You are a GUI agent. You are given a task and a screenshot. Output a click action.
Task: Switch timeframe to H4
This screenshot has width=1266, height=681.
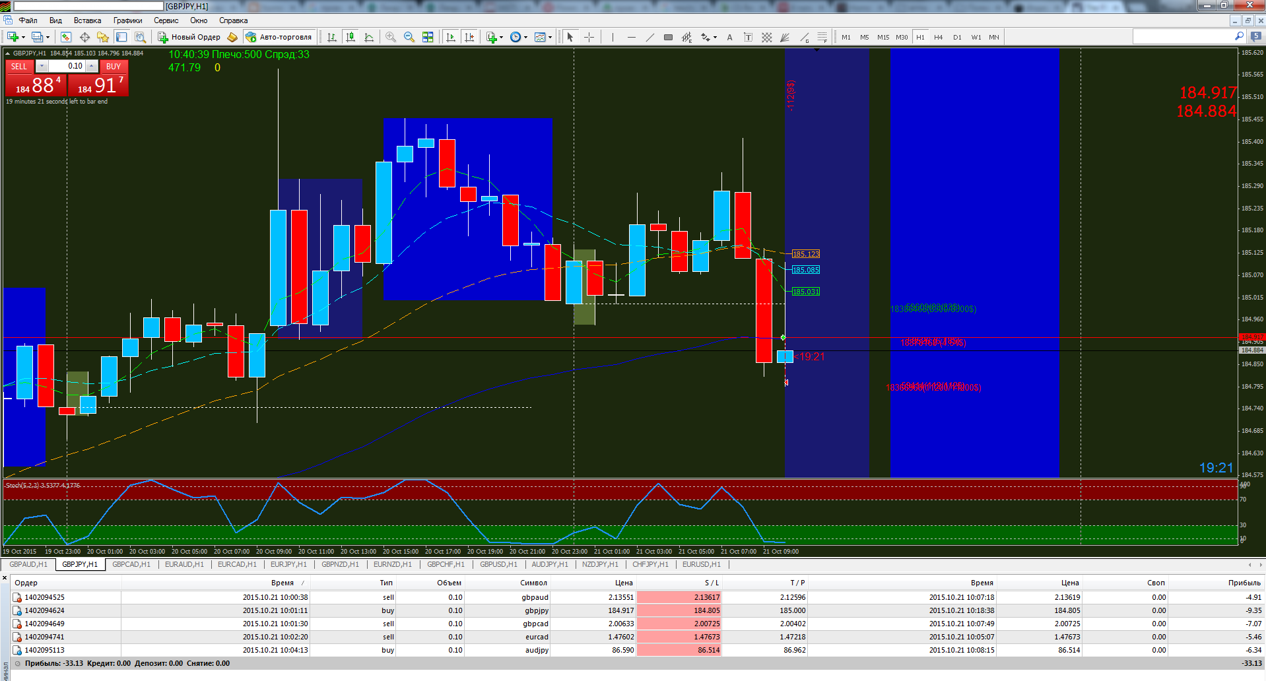[x=938, y=37]
